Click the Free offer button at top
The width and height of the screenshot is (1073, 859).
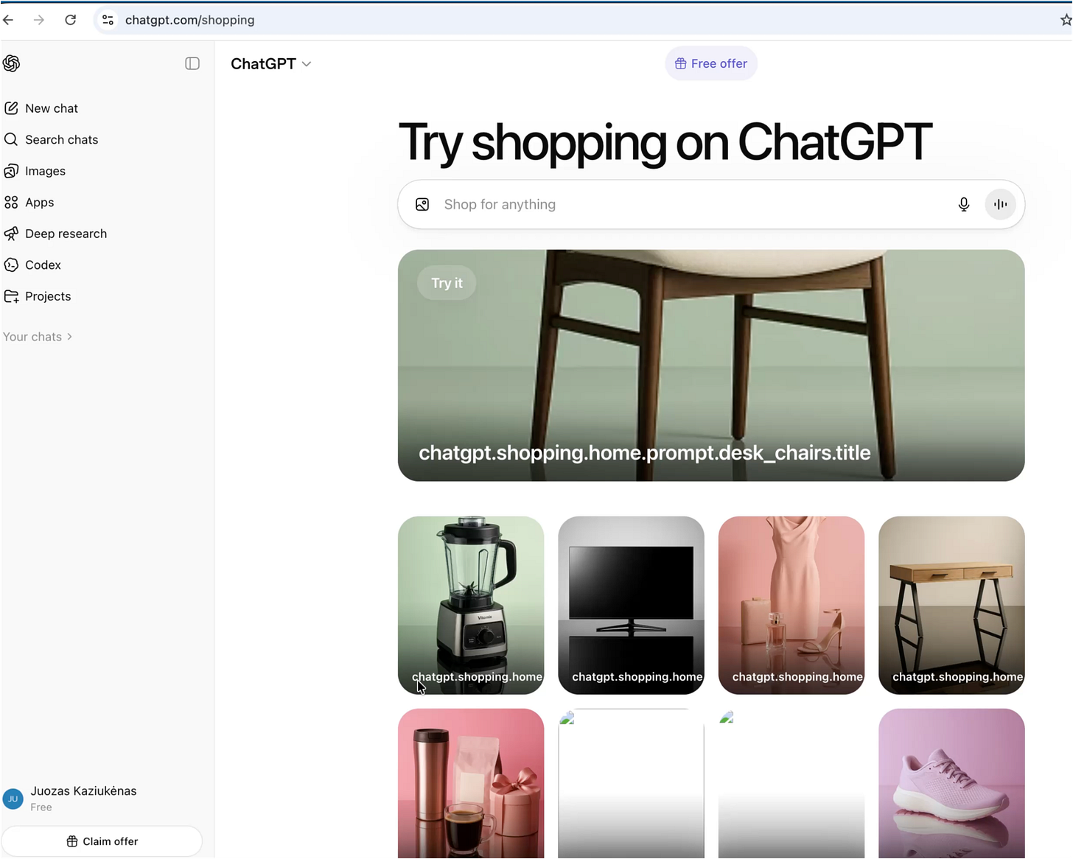coord(711,63)
